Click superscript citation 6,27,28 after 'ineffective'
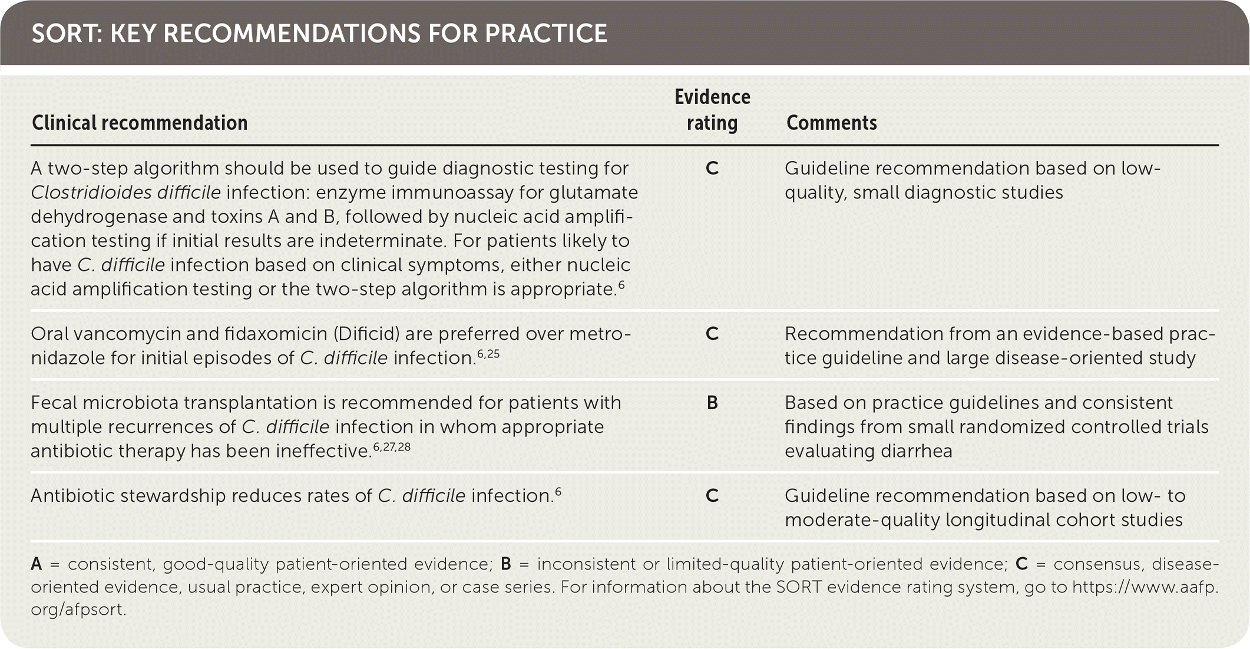 tap(392, 447)
